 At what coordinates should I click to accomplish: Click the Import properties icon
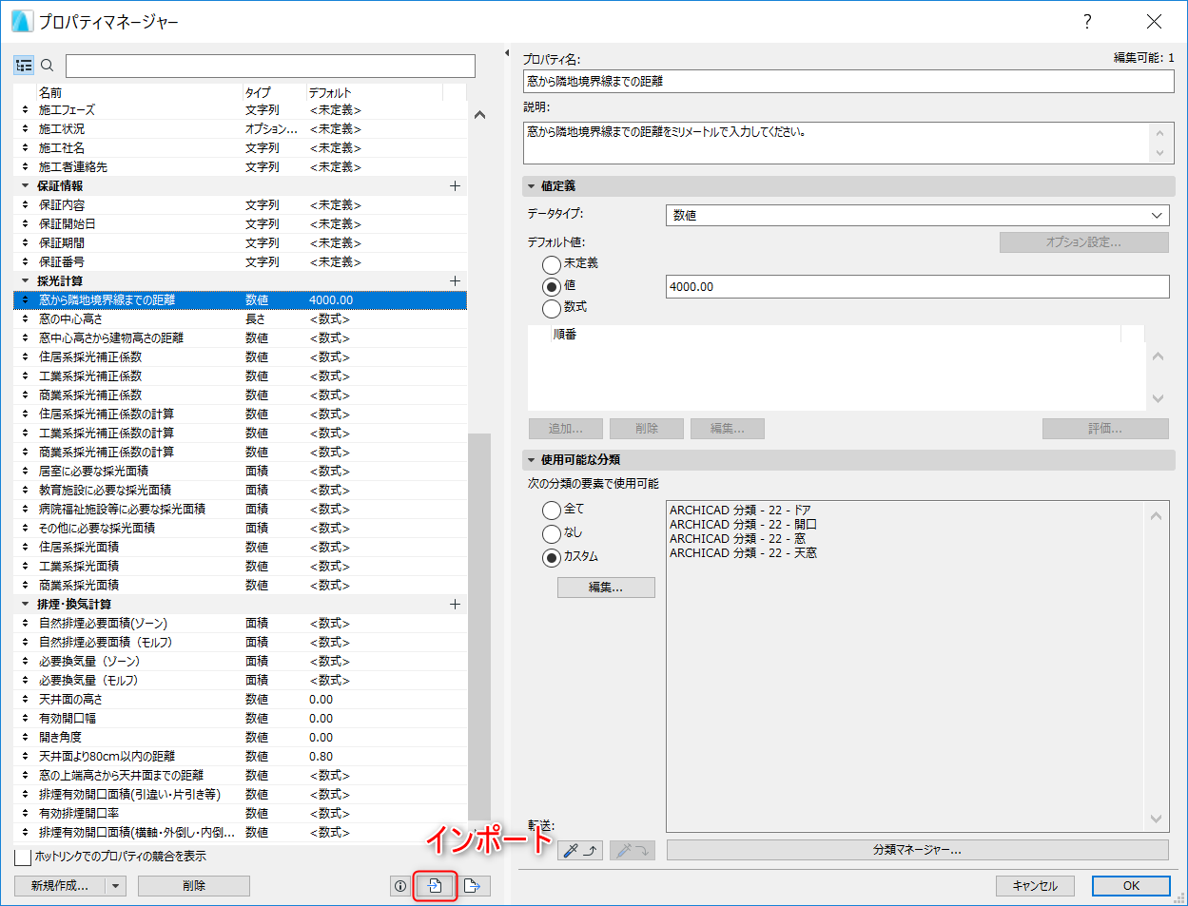[436, 886]
